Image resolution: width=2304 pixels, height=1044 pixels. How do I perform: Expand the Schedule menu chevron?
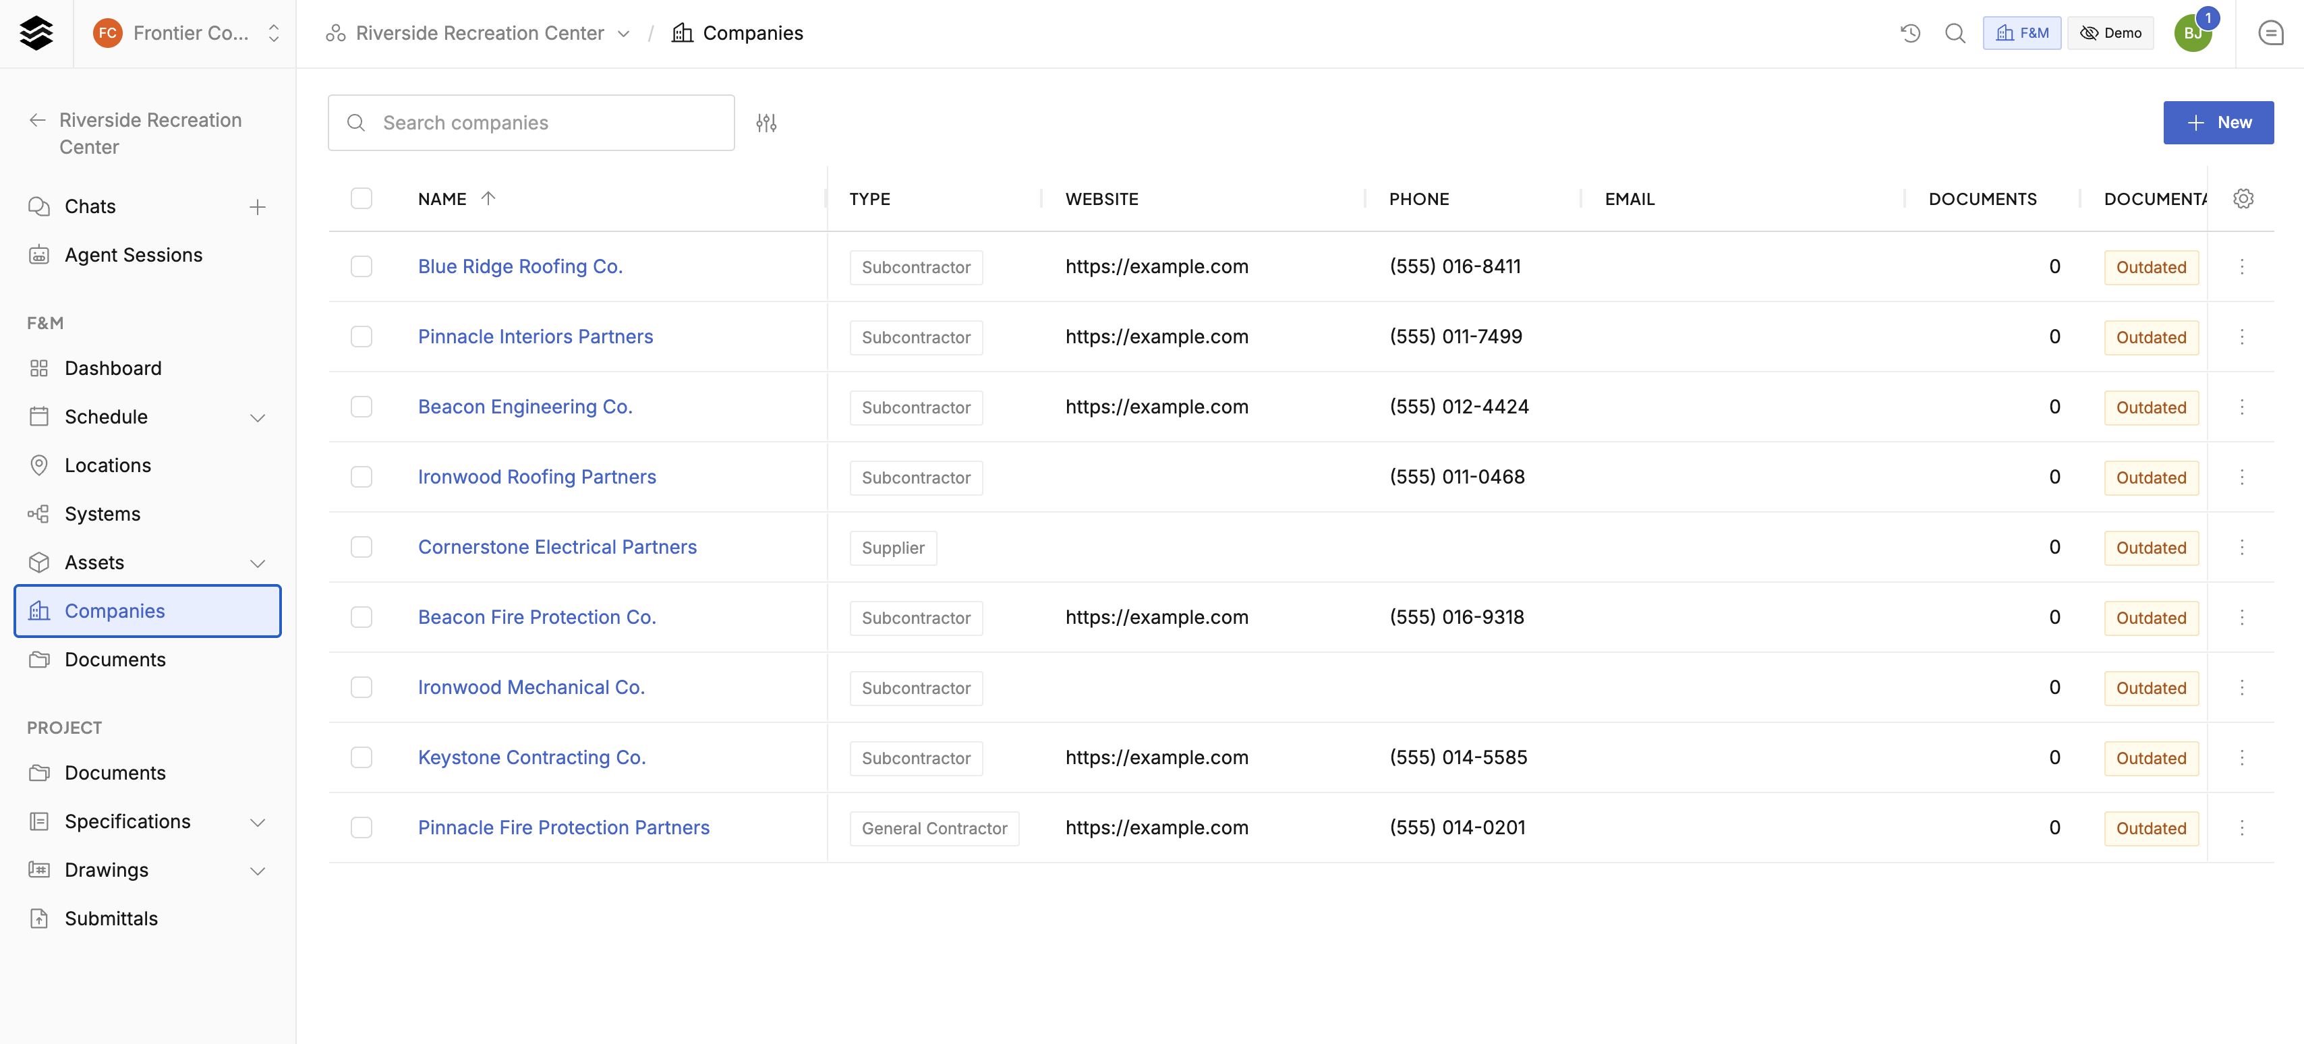(258, 417)
